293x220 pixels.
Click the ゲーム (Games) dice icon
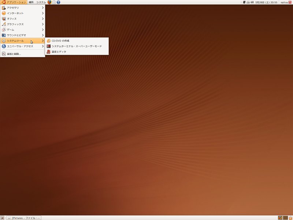pyautogui.click(x=4, y=30)
